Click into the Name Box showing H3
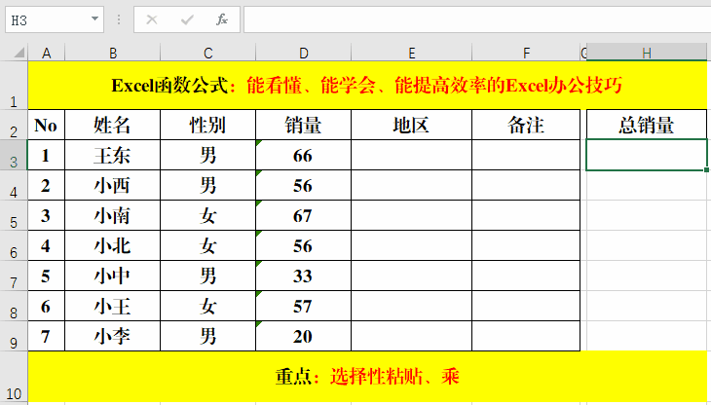This screenshot has height=405, width=711. pos(48,19)
